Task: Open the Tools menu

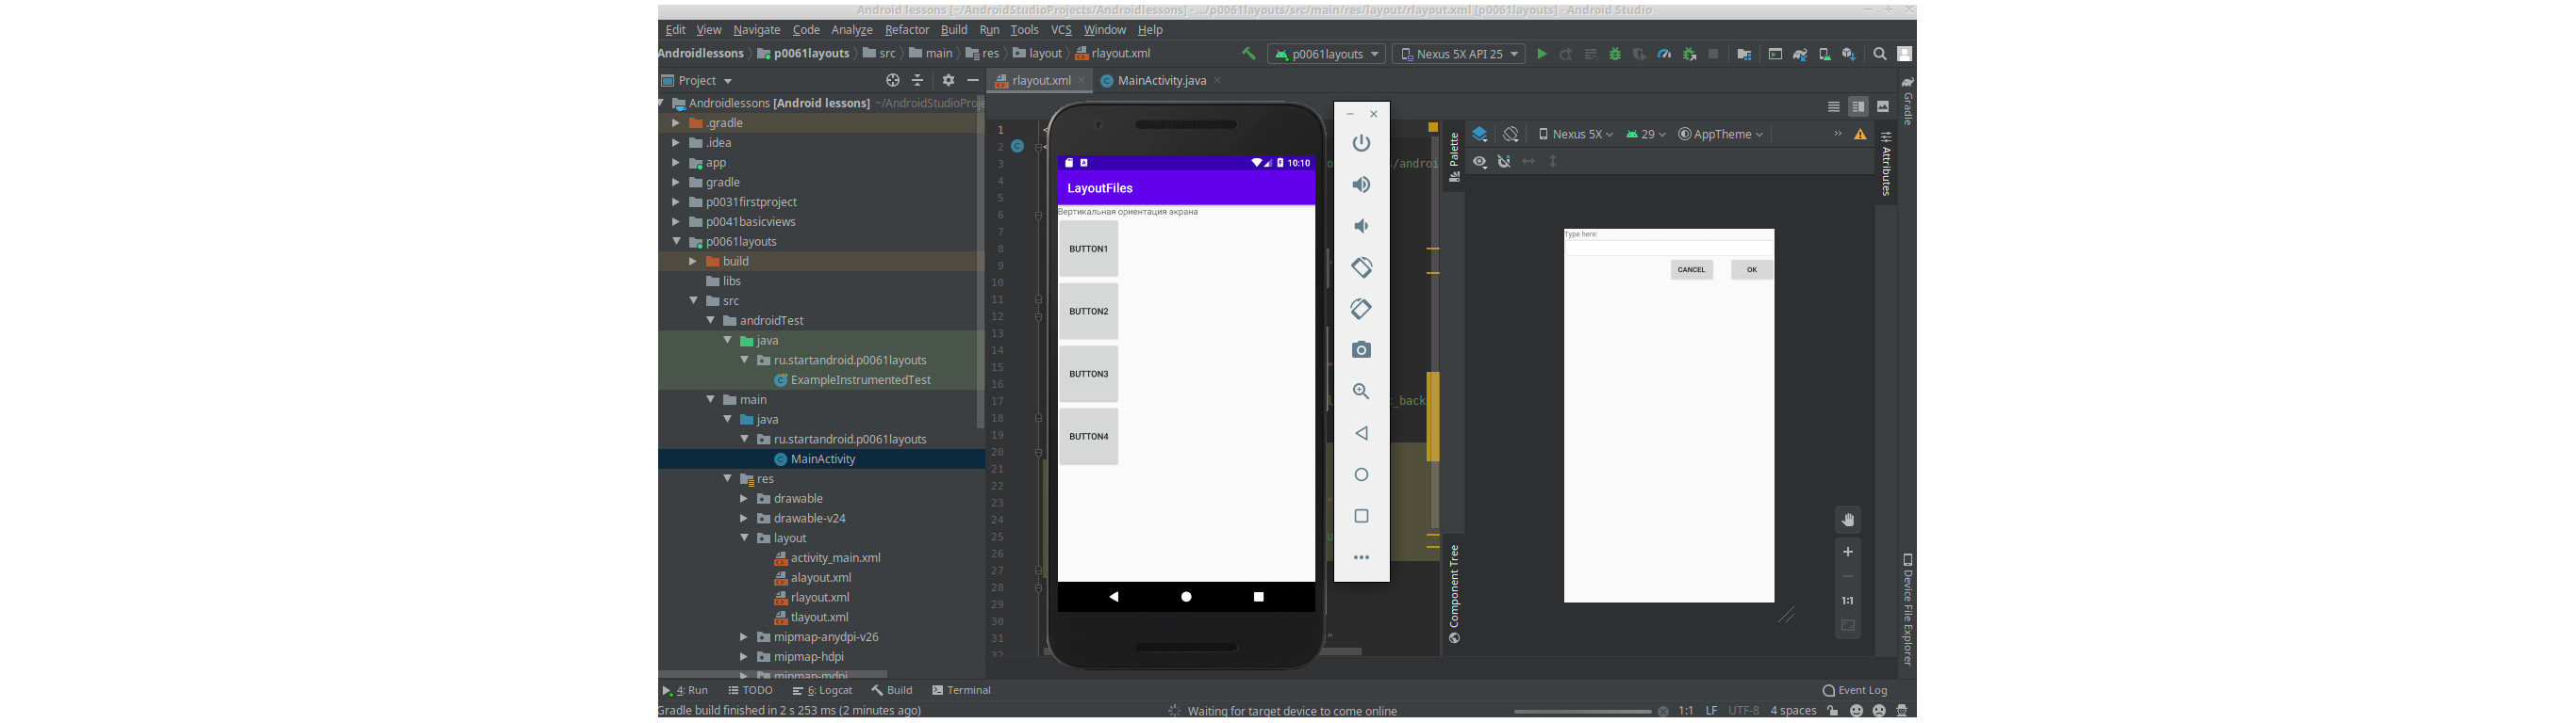Action: click(1024, 30)
